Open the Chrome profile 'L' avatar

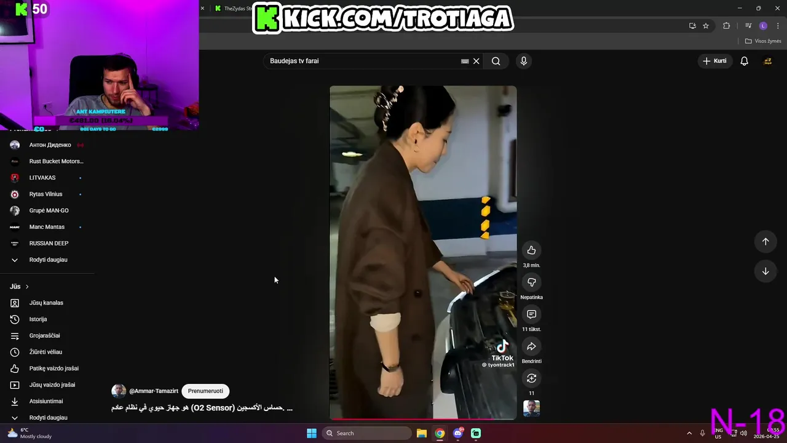[763, 26]
